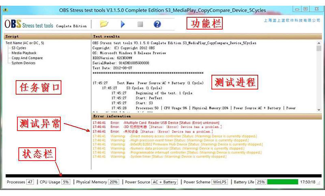
Task: Minimize the OBS Stress test window
Action: [x=297, y=9]
